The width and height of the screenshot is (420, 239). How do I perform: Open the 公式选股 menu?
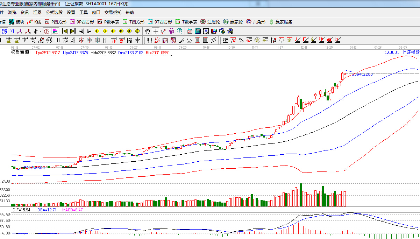(x=54, y=13)
